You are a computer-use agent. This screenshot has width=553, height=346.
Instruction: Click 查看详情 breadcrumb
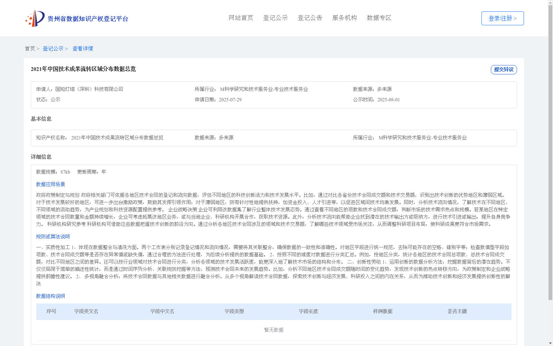(x=83, y=49)
